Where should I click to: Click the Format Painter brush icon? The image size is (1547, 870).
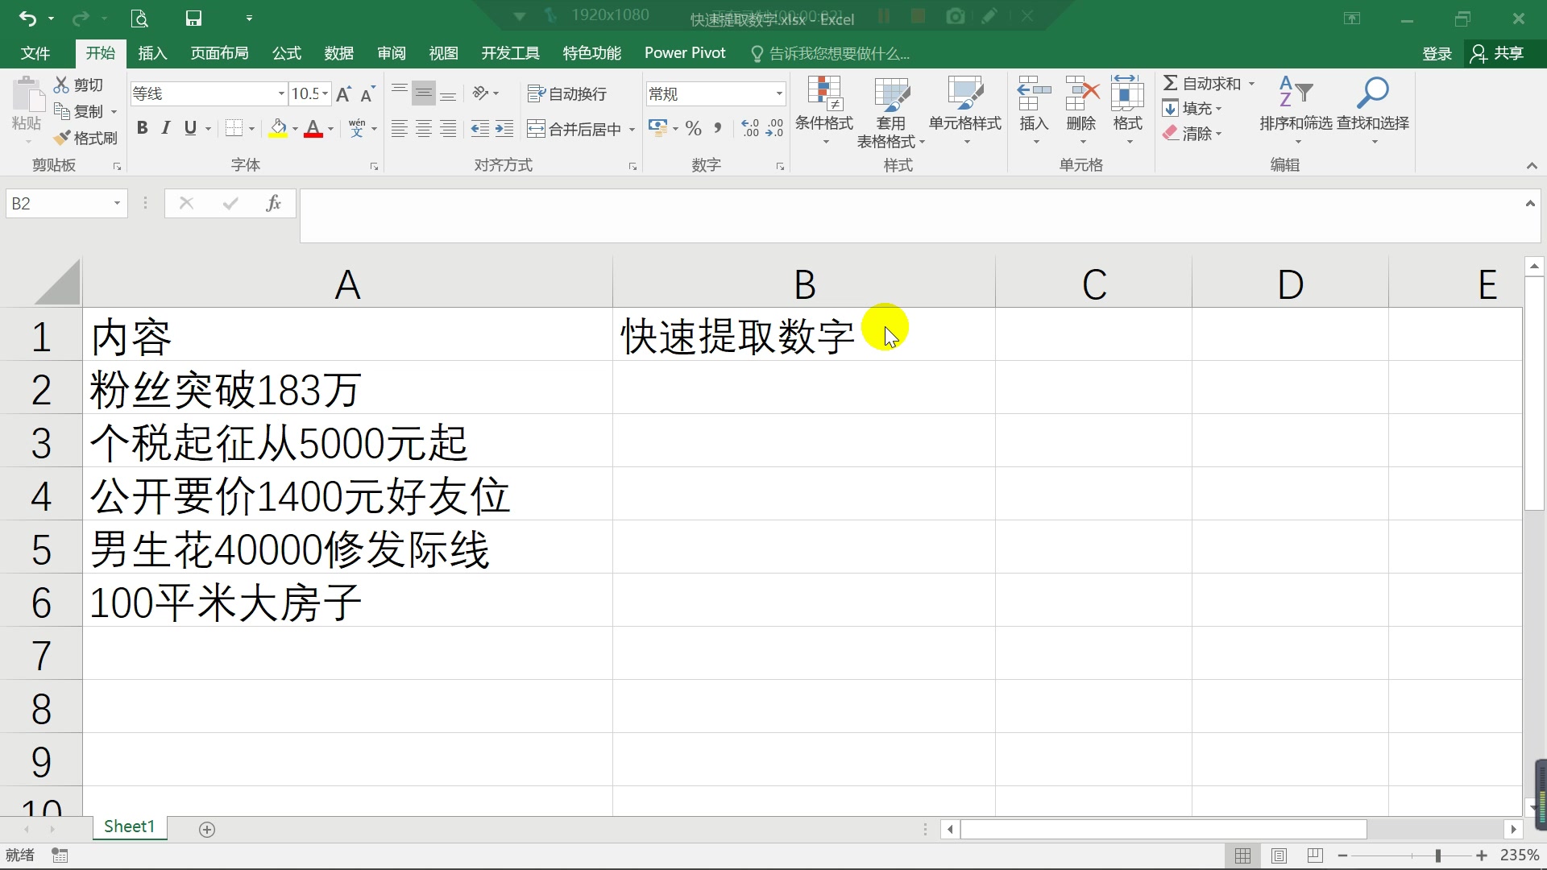click(x=61, y=138)
